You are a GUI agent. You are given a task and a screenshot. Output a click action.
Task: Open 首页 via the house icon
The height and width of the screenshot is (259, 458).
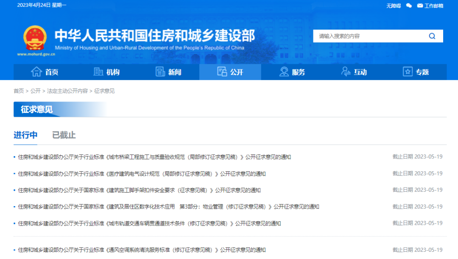pos(36,72)
